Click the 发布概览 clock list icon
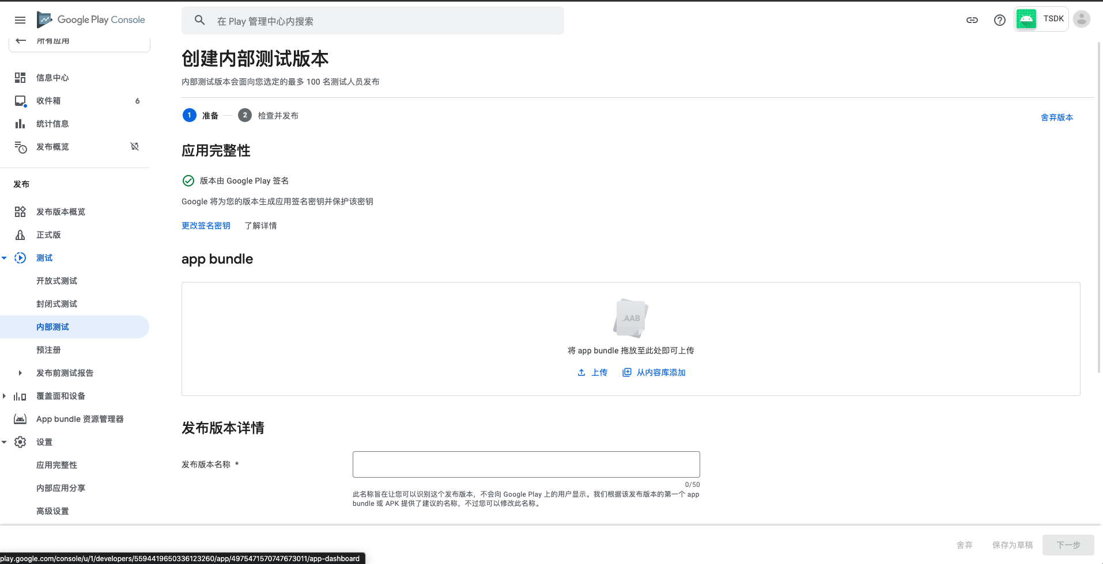1103x564 pixels. (x=20, y=147)
